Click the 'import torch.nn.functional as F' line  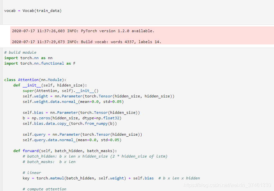tap(40, 63)
